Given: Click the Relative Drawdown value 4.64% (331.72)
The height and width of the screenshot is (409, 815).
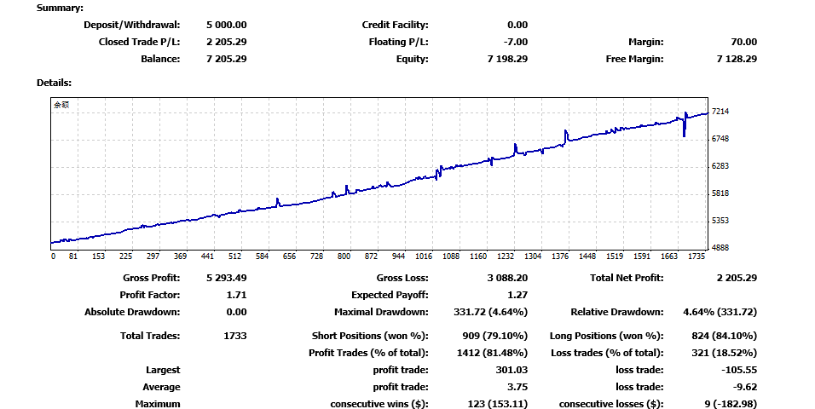Looking at the screenshot, I should pyautogui.click(x=720, y=313).
